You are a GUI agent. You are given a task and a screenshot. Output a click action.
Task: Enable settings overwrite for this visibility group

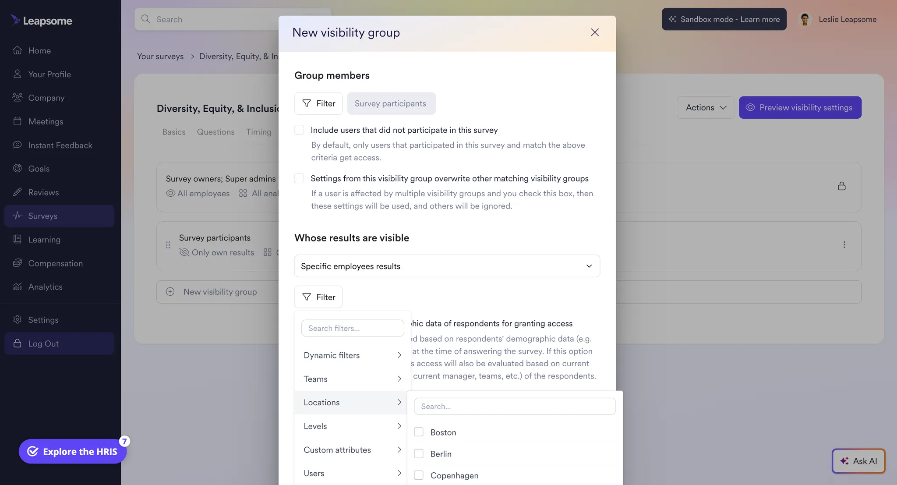tap(299, 178)
